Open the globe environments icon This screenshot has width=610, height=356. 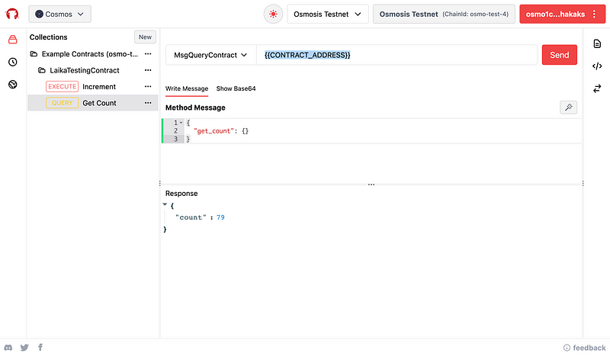pyautogui.click(x=13, y=85)
